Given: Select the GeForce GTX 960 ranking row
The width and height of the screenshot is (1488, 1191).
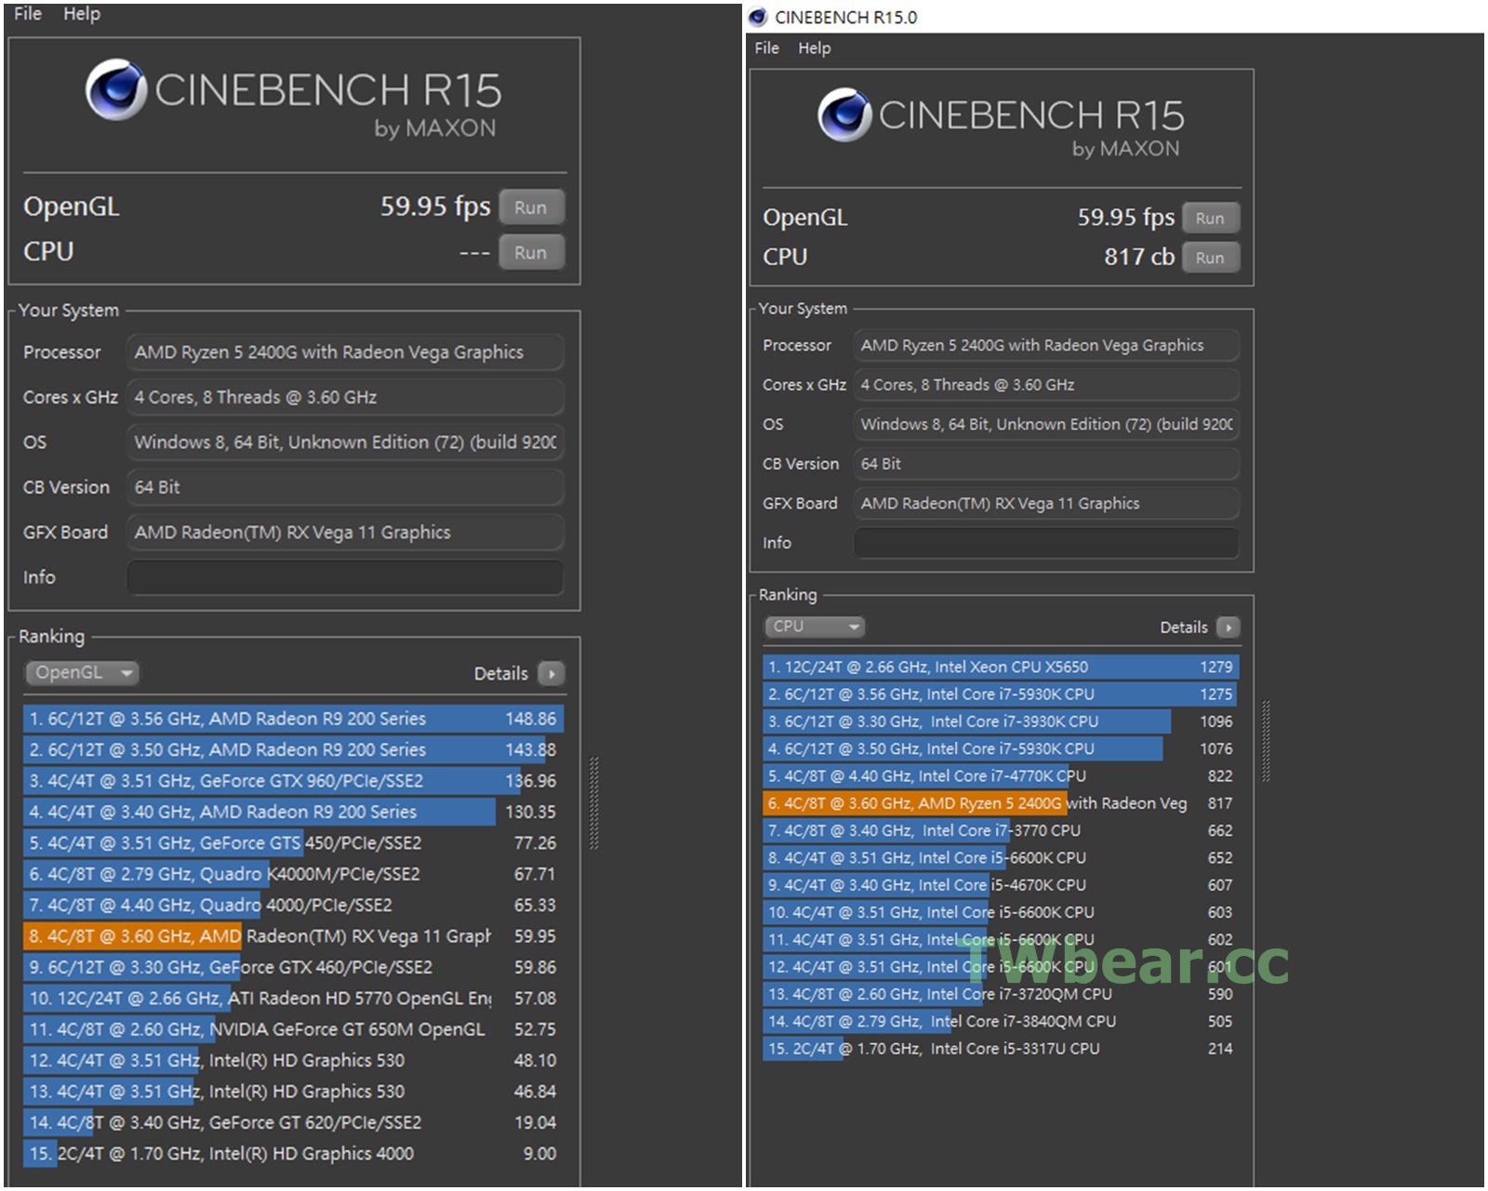Looking at the screenshot, I should pyautogui.click(x=294, y=781).
